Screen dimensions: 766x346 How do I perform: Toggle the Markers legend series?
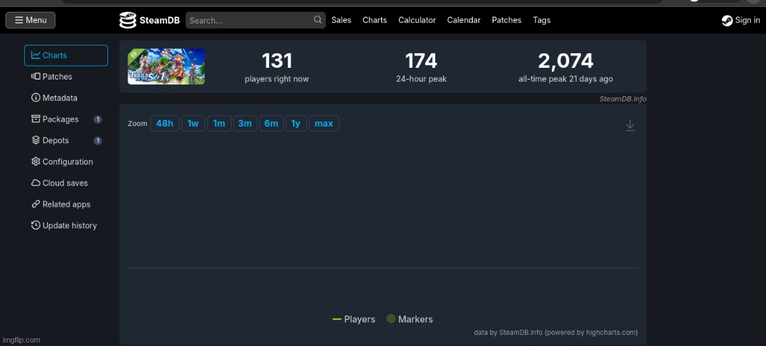coord(410,319)
